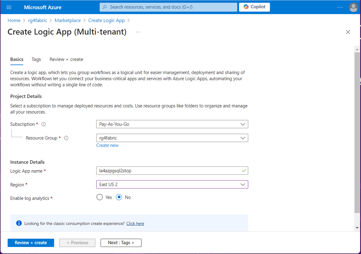The height and width of the screenshot is (254, 361).
Task: Click the Resource Group info icon
Action: tap(66, 138)
